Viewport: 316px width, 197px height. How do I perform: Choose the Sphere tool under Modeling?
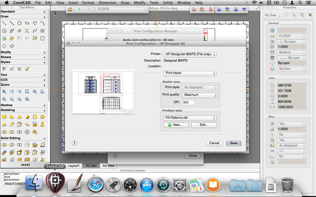[x=27, y=117]
